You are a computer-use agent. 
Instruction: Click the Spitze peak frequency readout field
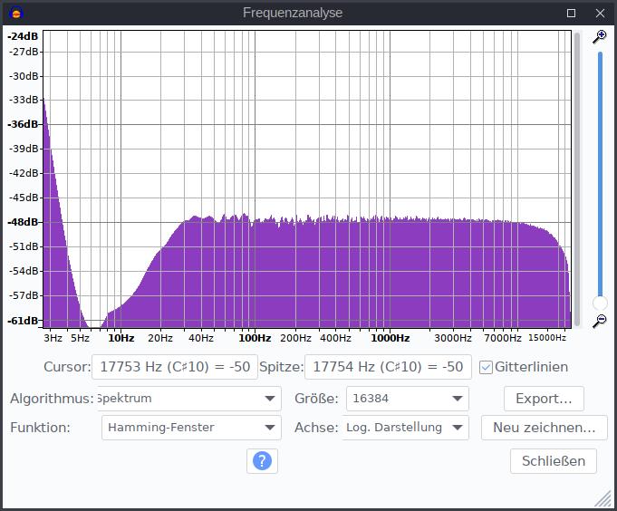pos(388,367)
